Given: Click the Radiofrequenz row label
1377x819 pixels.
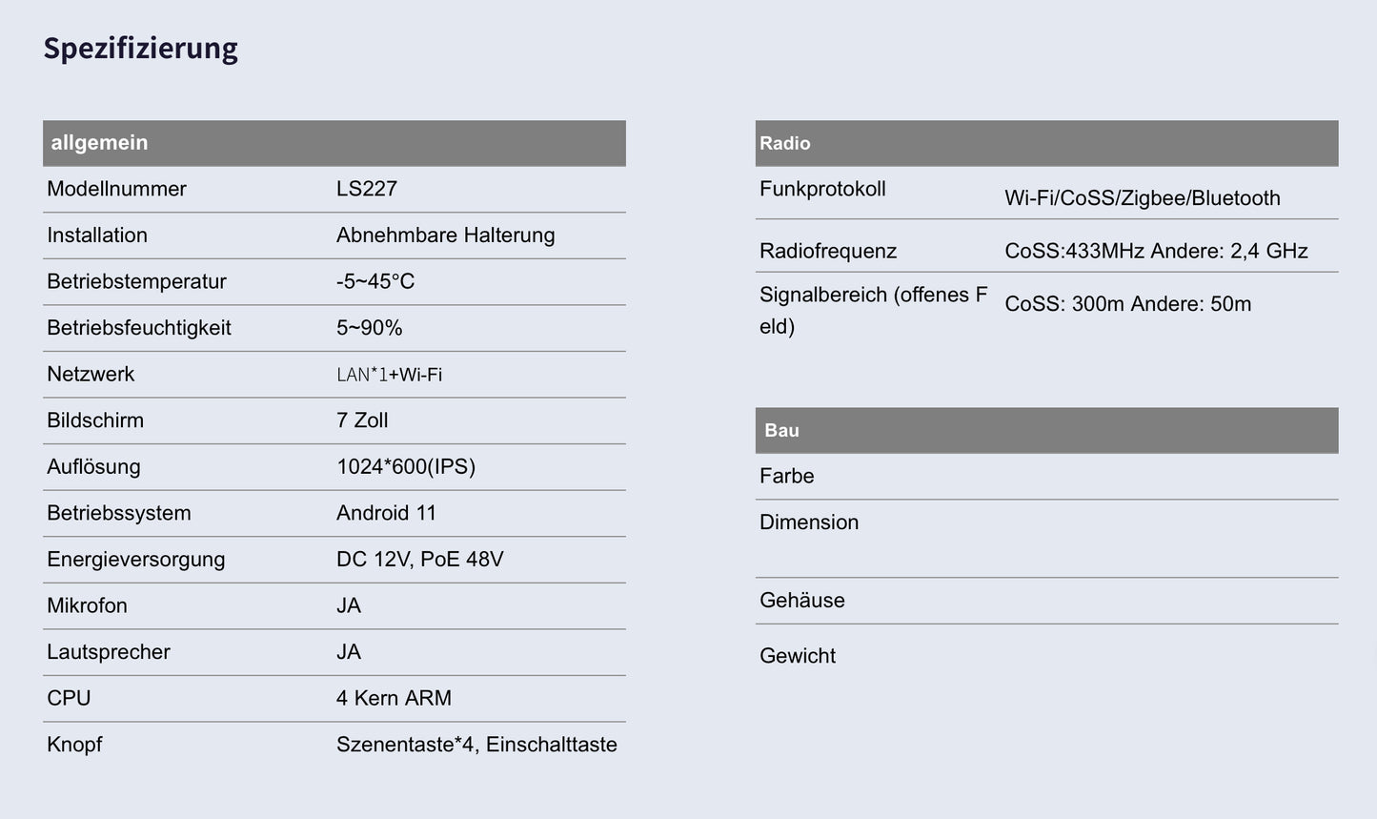Looking at the screenshot, I should click(828, 251).
